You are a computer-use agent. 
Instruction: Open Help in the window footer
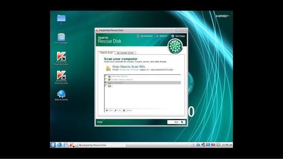(x=100, y=122)
